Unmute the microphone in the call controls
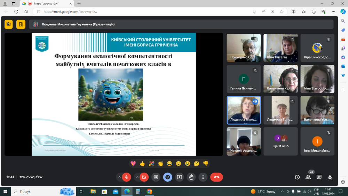Screen dimensions: 348x196 (x=127, y=177)
